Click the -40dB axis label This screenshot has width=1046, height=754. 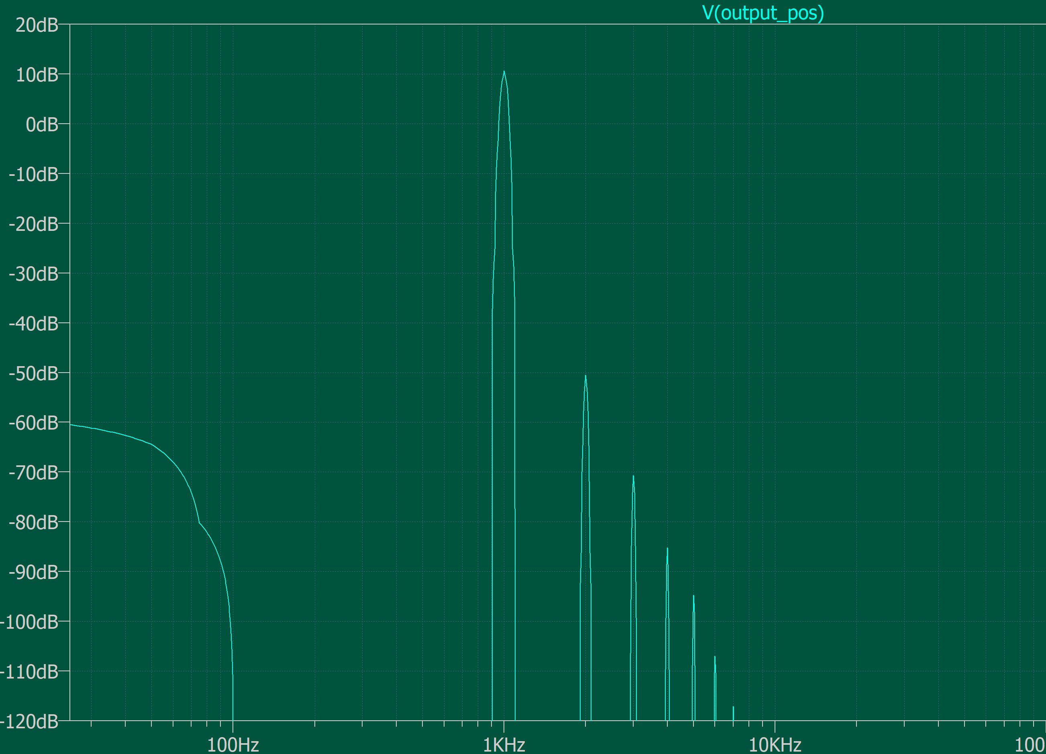tap(34, 324)
